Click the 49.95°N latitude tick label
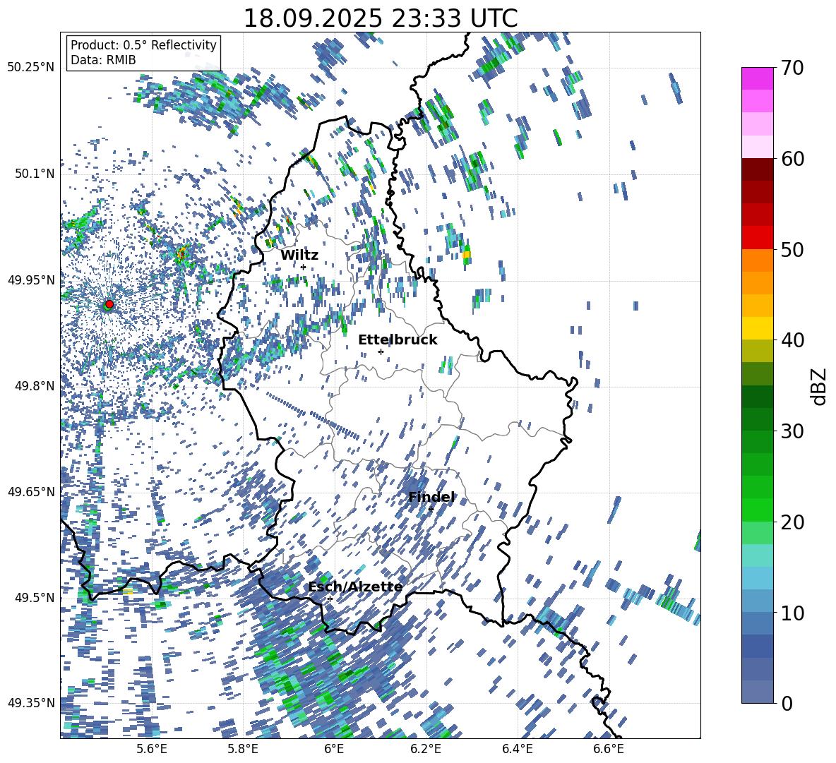 [x=31, y=280]
